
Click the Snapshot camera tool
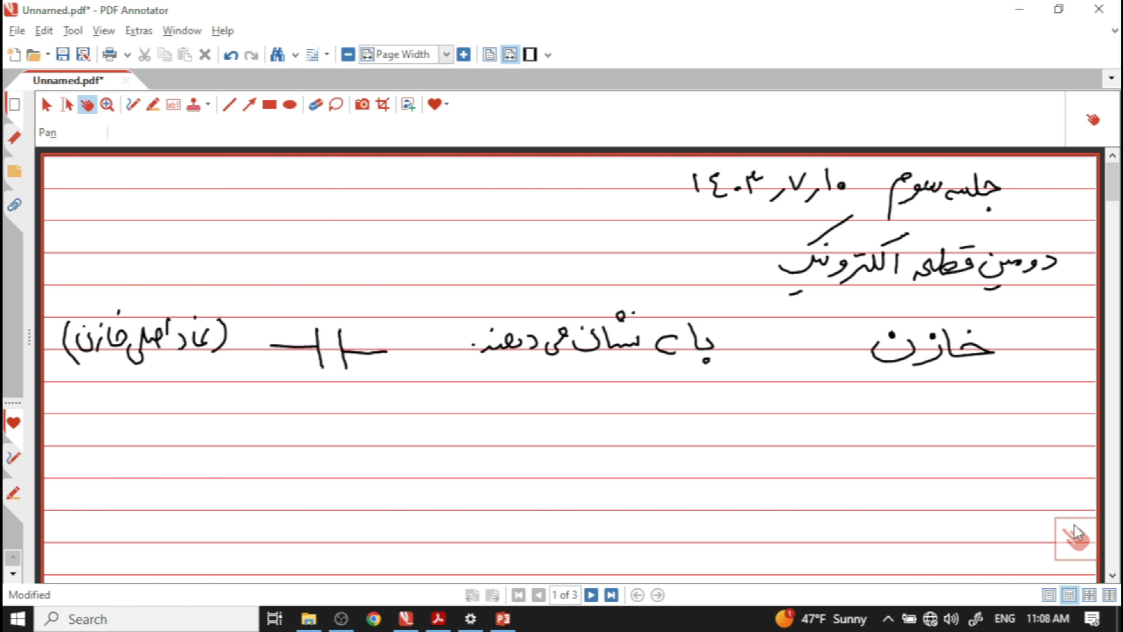click(362, 105)
